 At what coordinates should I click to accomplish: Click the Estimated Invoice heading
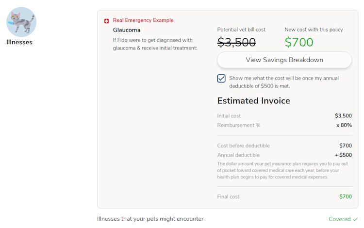tap(253, 101)
